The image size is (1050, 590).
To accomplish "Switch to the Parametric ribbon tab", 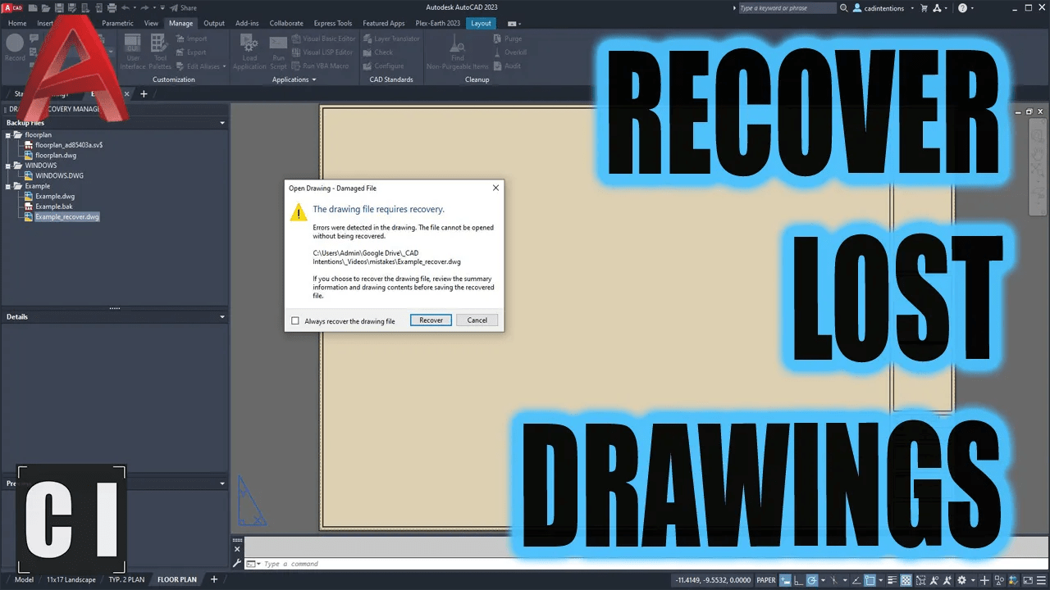I will point(117,23).
